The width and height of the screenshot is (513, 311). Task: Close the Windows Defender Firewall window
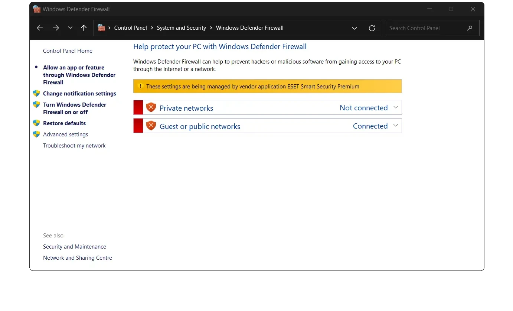(x=473, y=9)
